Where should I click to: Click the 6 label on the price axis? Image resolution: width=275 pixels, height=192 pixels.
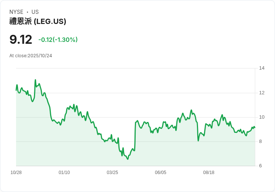[x=261, y=166]
